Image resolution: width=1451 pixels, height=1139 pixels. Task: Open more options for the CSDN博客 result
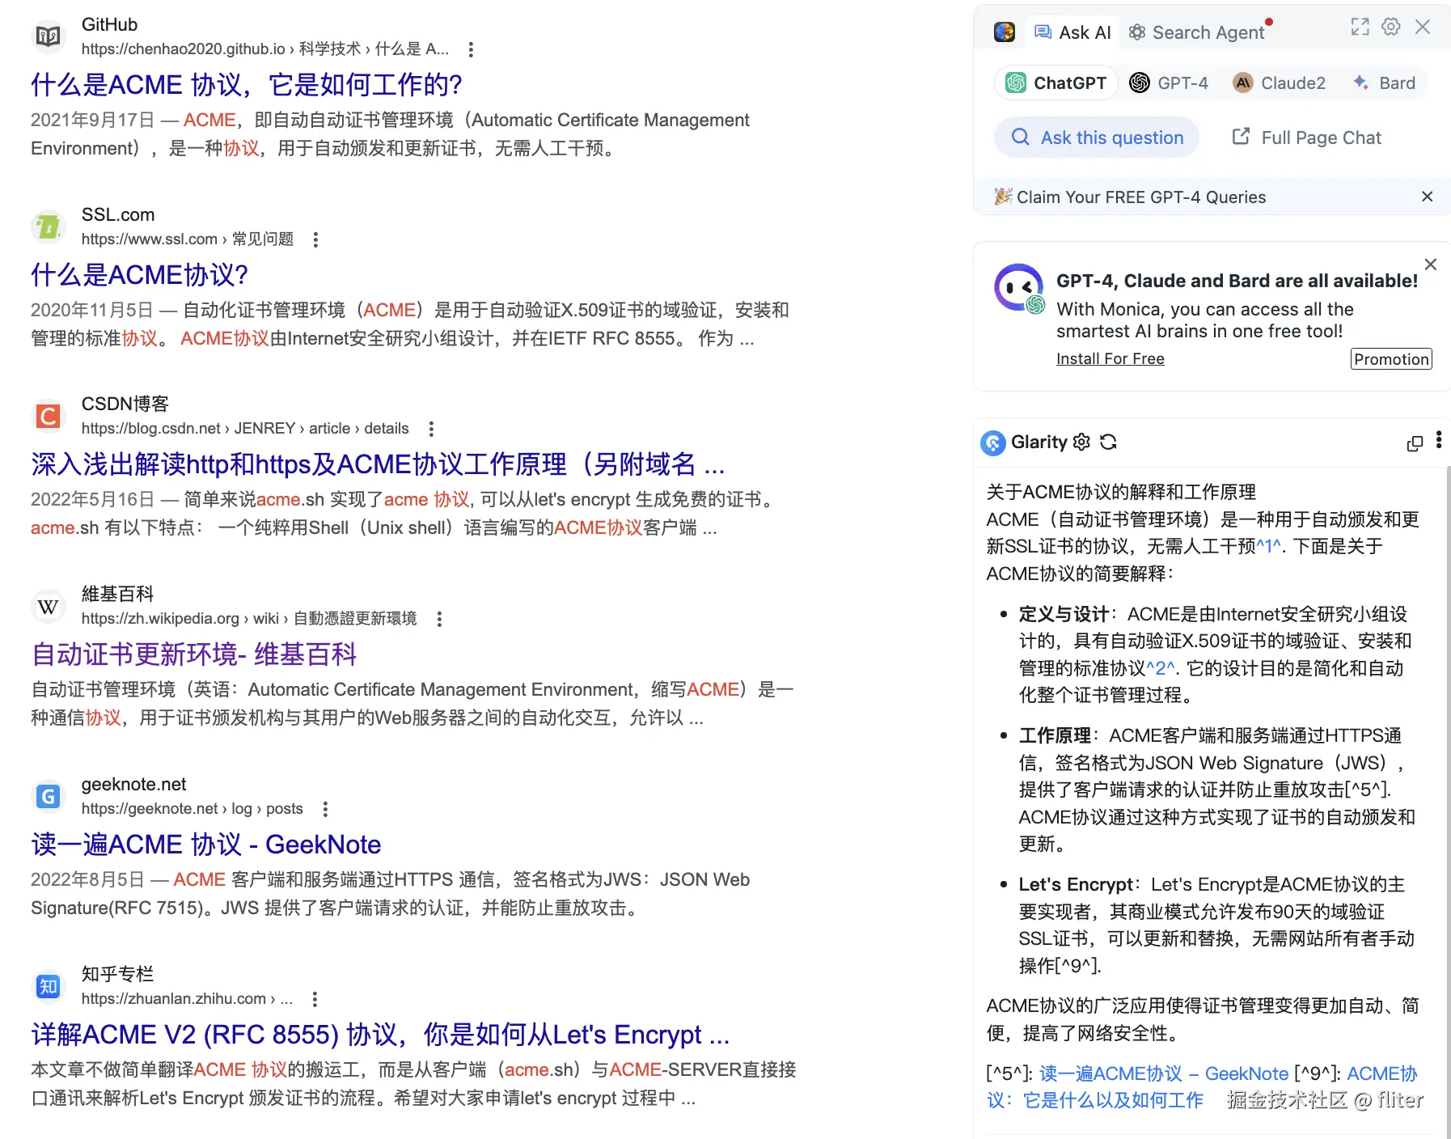431,429
